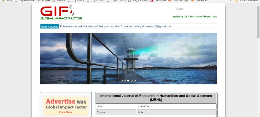Viewport: 260px width, 117px height.
Task: Click the Country label cell
Action: [116, 112]
